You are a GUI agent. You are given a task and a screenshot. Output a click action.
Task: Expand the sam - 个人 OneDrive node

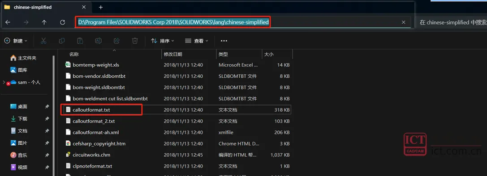click(4, 83)
